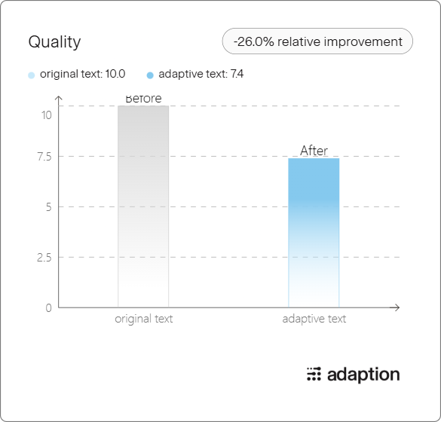Click the adaptive text x-axis label

[314, 319]
